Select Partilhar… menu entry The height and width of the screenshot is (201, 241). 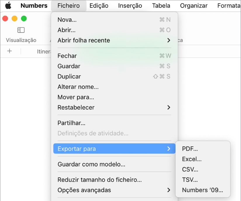click(114, 123)
